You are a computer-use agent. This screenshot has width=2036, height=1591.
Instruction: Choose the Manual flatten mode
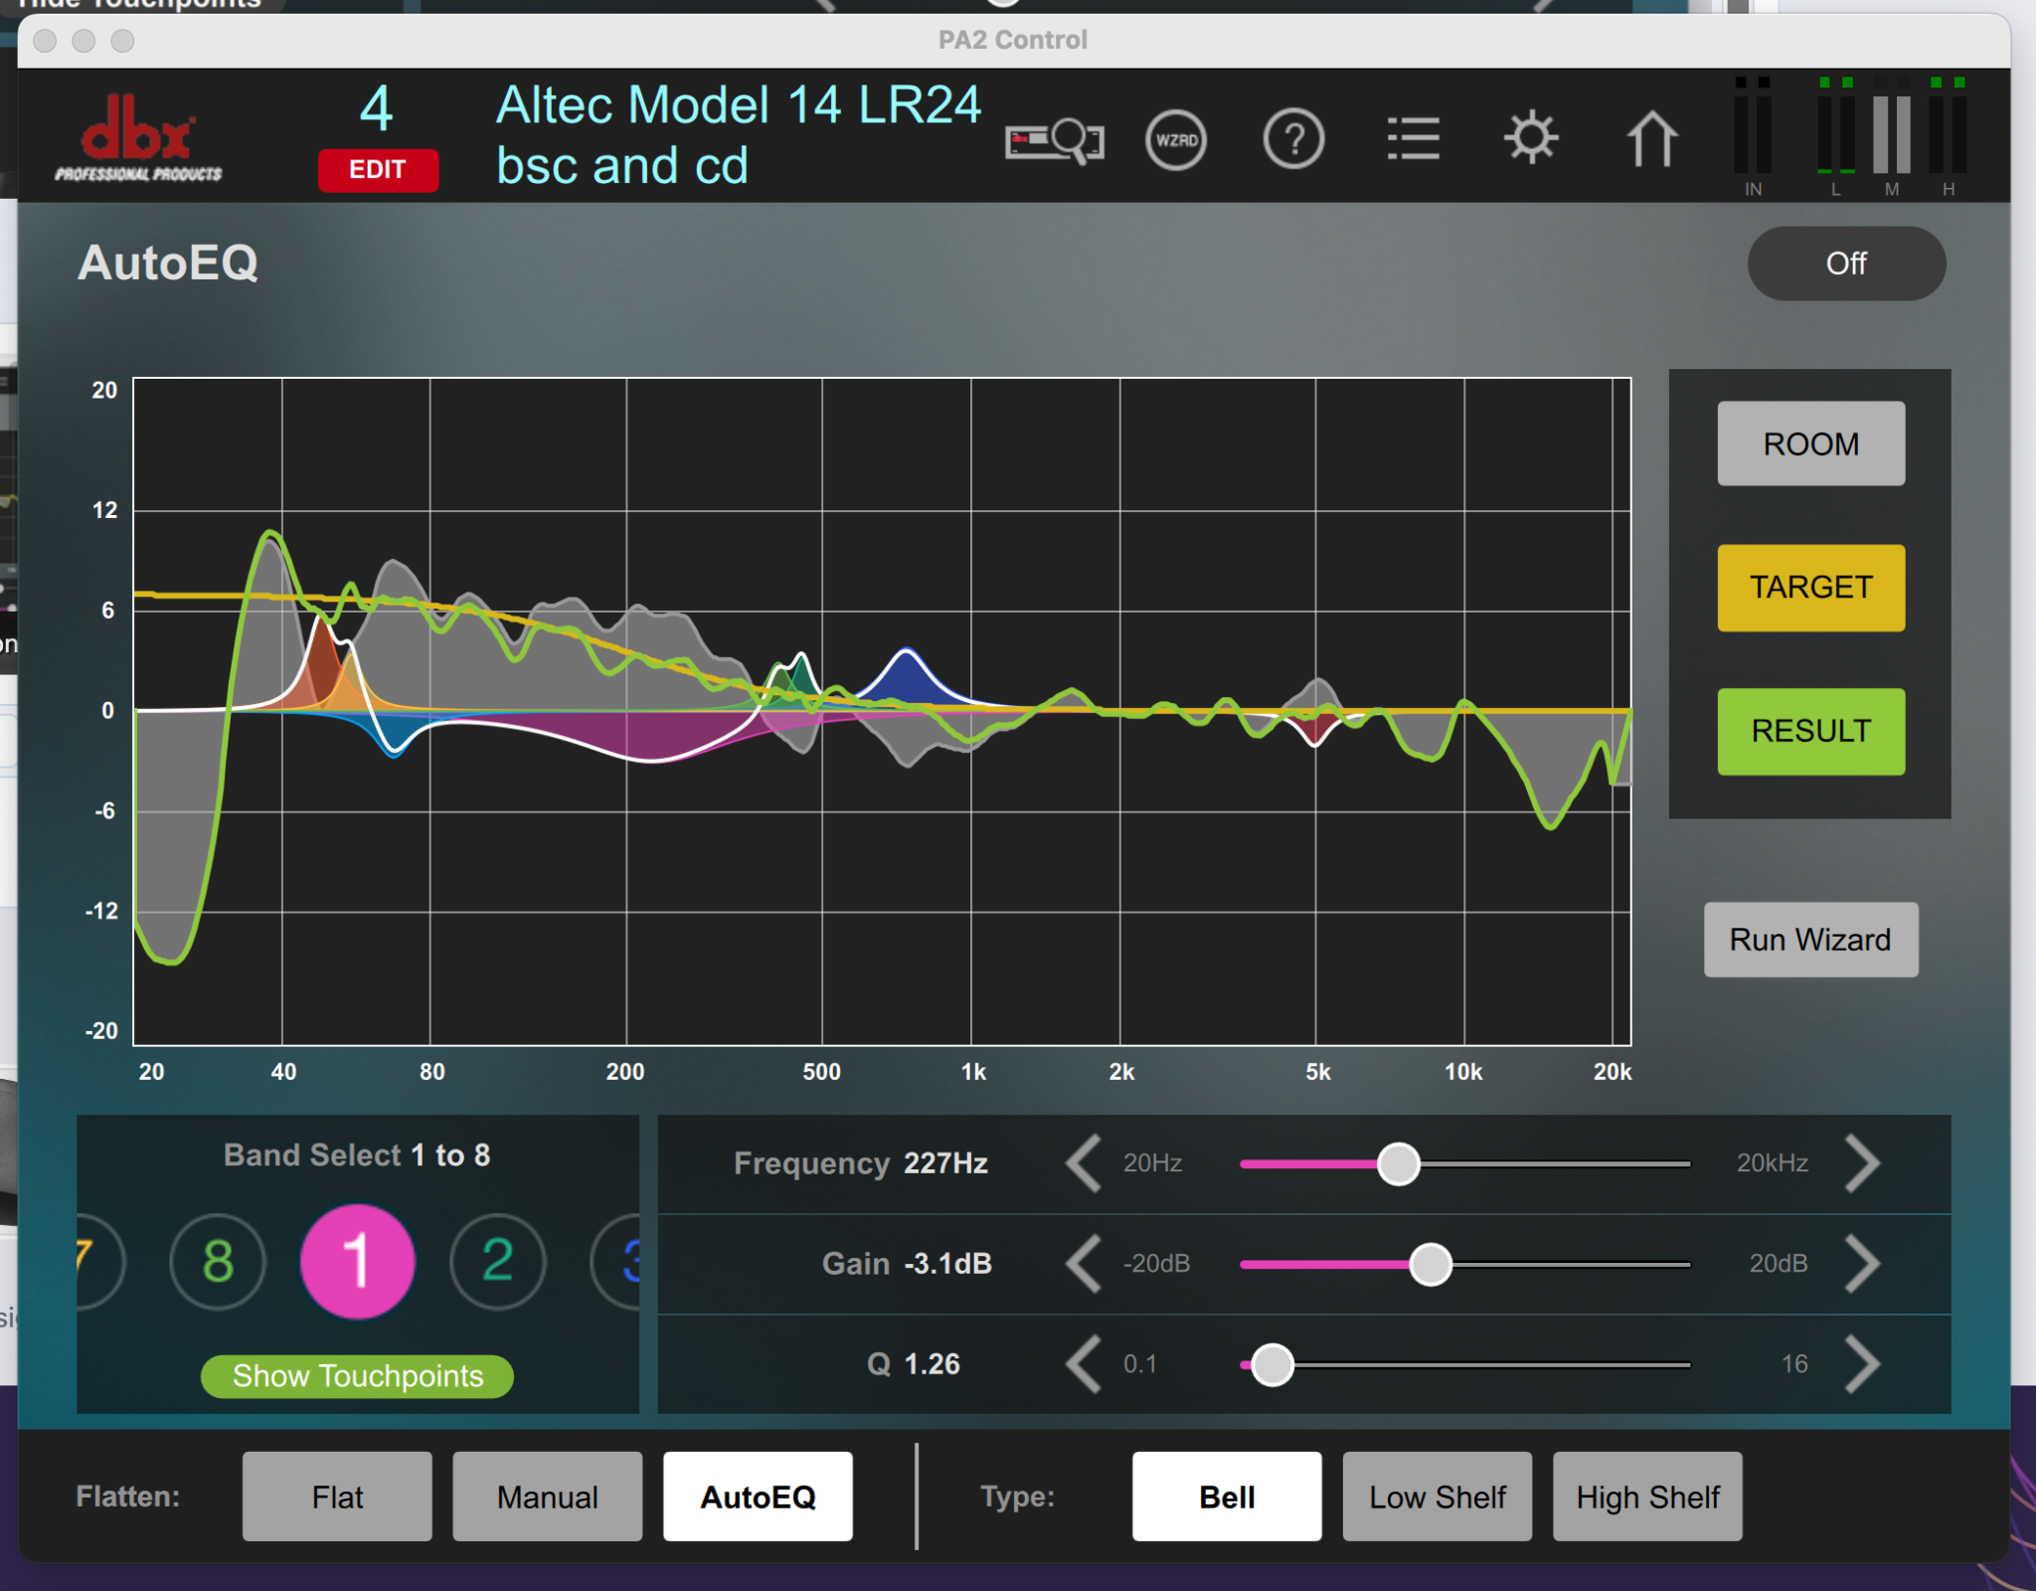[x=548, y=1497]
